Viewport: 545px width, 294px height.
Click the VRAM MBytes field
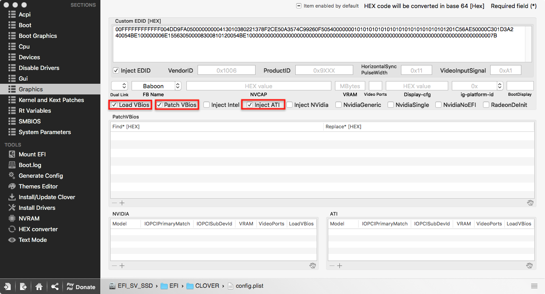pos(350,86)
